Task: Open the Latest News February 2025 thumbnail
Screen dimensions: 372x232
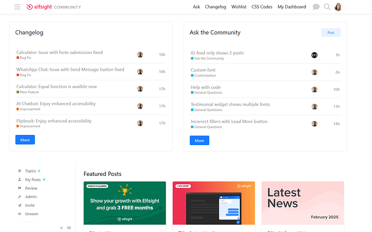Action: point(303,203)
